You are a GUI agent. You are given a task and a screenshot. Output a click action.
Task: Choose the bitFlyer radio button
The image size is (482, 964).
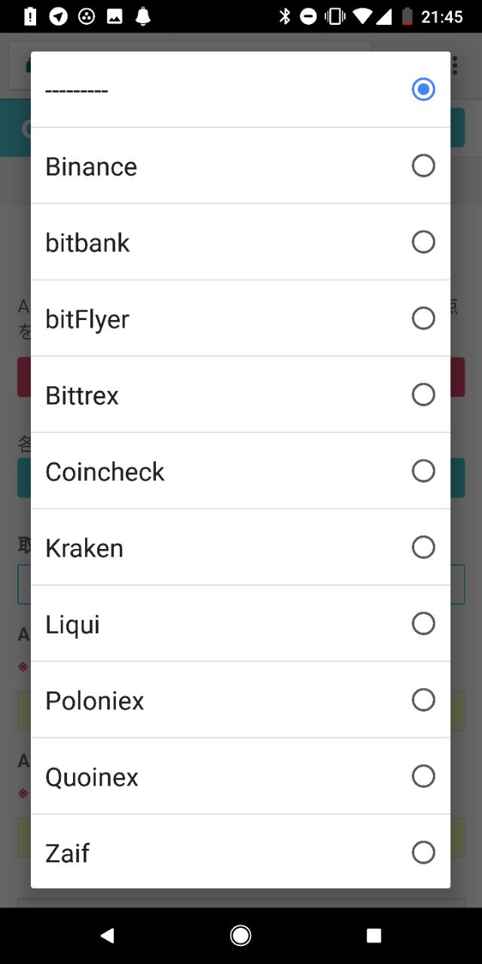click(423, 319)
